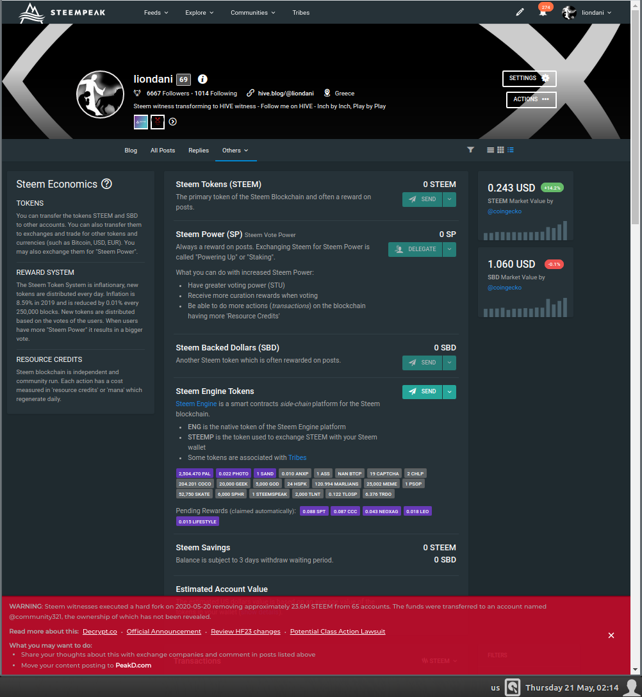642x697 pixels.
Task: Open notifications bell with 274 badge
Action: (x=543, y=13)
